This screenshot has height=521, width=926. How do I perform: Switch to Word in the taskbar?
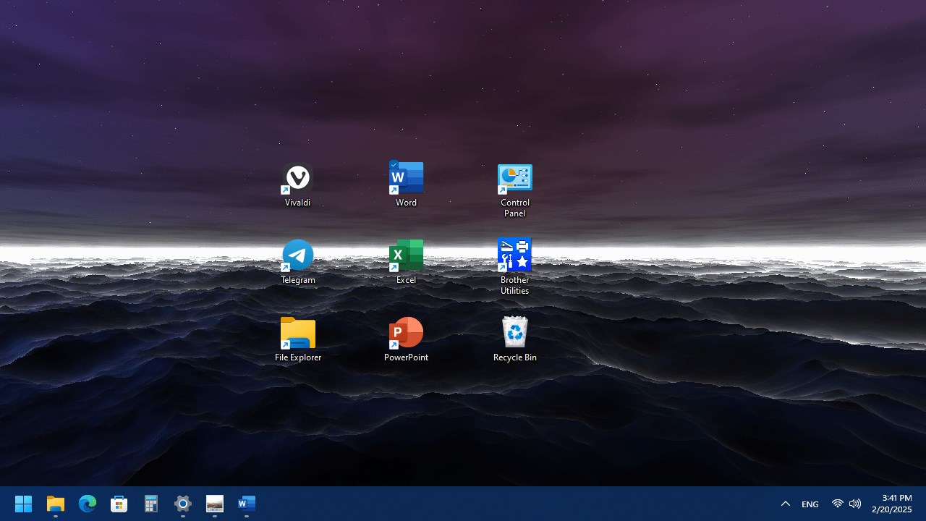247,504
